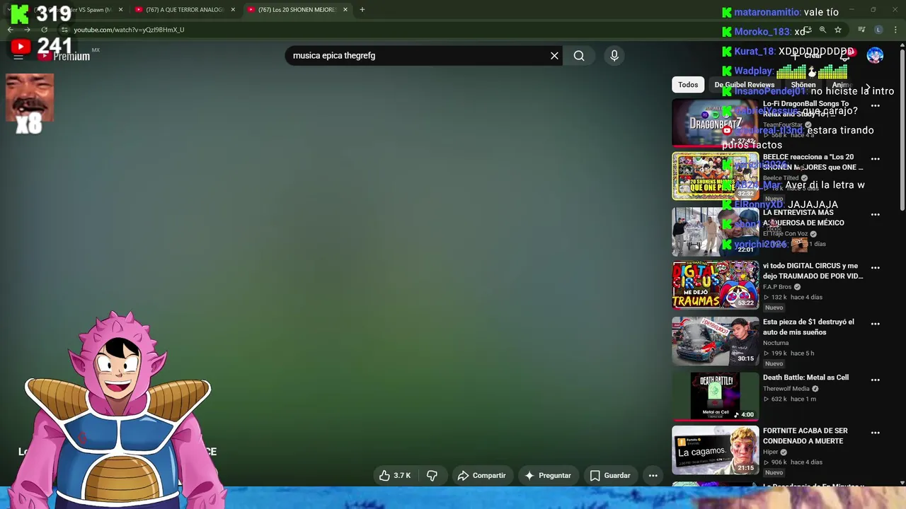Open the Chrome profile L avatar

(x=878, y=30)
